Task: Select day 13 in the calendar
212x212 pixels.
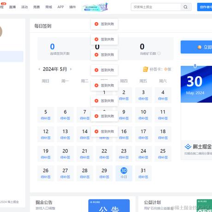Action: (65, 134)
